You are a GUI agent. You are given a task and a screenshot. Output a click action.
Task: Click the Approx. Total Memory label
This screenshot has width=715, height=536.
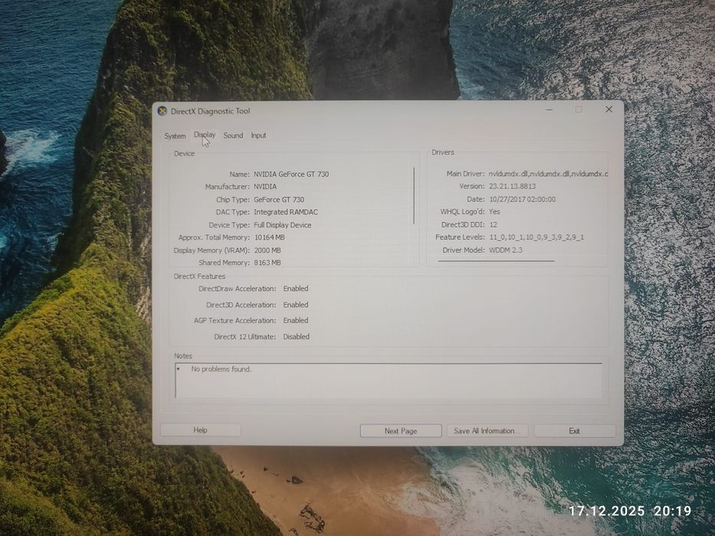click(x=214, y=237)
